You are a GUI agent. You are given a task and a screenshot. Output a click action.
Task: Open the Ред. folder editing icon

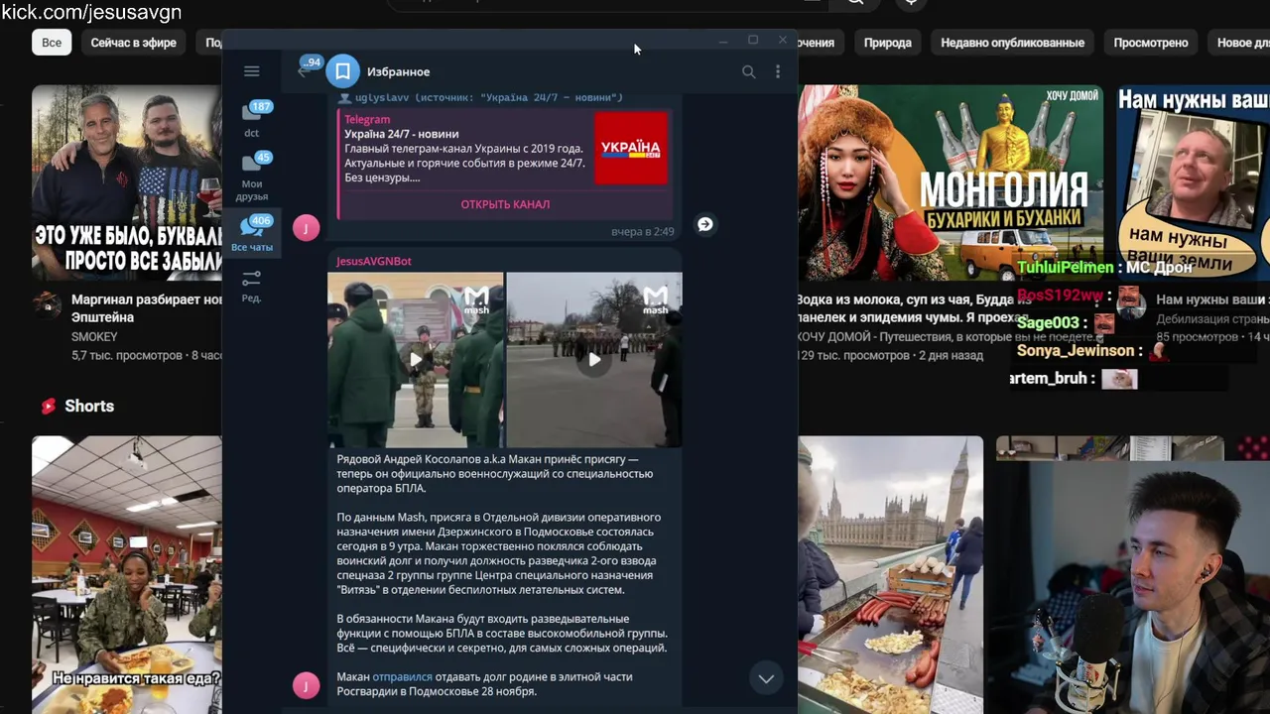click(252, 286)
